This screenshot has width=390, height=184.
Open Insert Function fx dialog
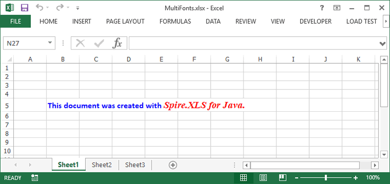tap(117, 44)
